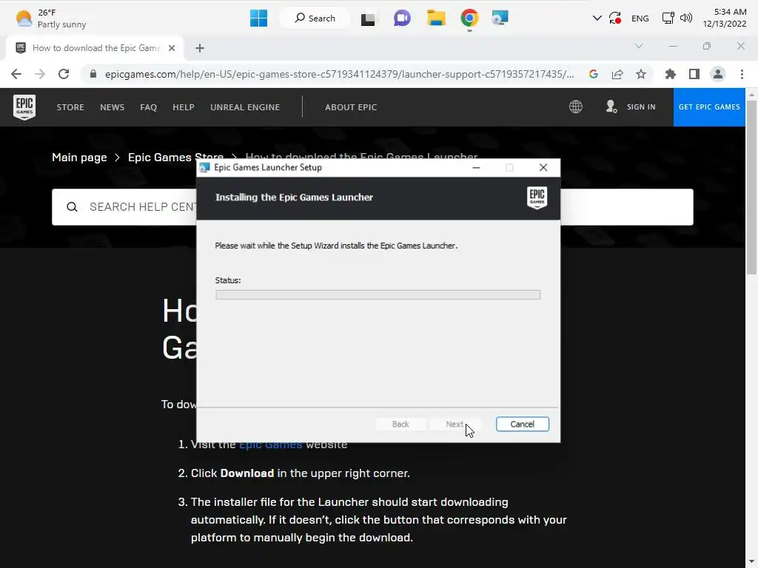Screen dimensions: 758x568
Task: Close the Epic Games Launcher Setup dialog
Action: [x=543, y=168]
